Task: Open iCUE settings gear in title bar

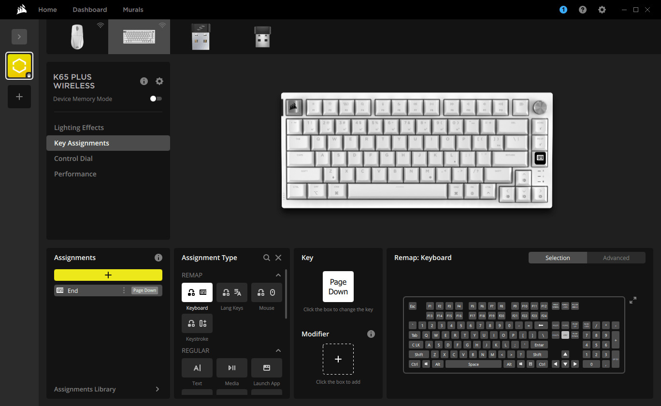Action: click(x=602, y=10)
